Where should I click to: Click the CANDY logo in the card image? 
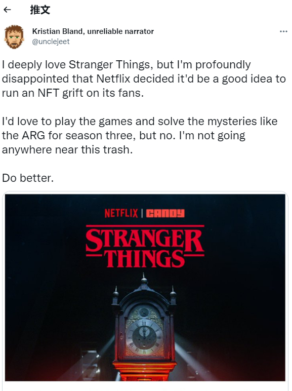click(165, 213)
